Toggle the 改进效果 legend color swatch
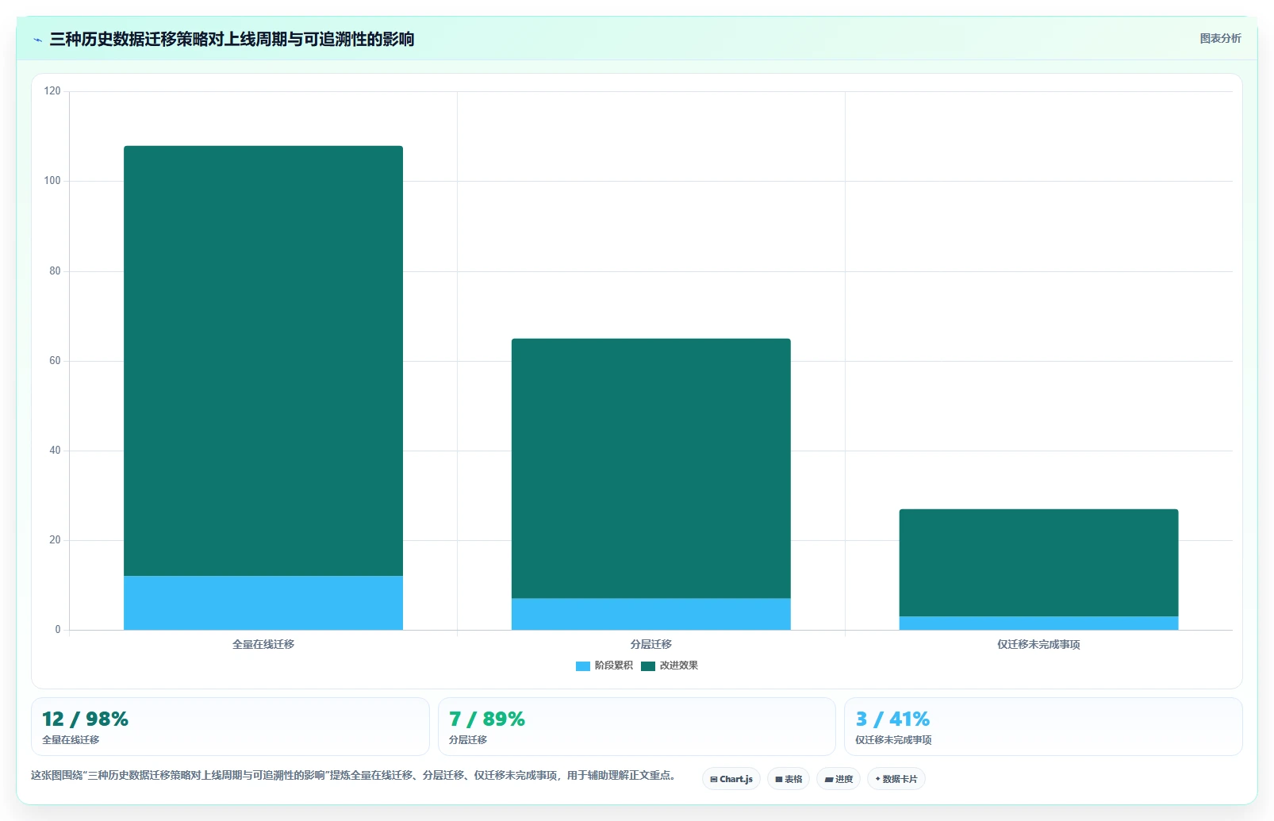Image resolution: width=1274 pixels, height=821 pixels. [648, 666]
